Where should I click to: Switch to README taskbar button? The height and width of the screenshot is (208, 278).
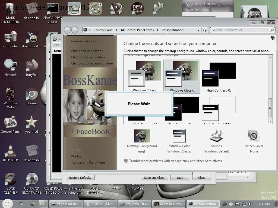click(100, 204)
